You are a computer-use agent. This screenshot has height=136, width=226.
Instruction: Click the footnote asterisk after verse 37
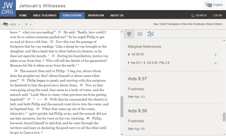pos(34,99)
